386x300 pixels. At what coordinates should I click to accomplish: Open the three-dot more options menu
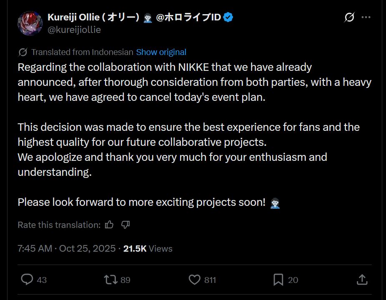click(366, 17)
